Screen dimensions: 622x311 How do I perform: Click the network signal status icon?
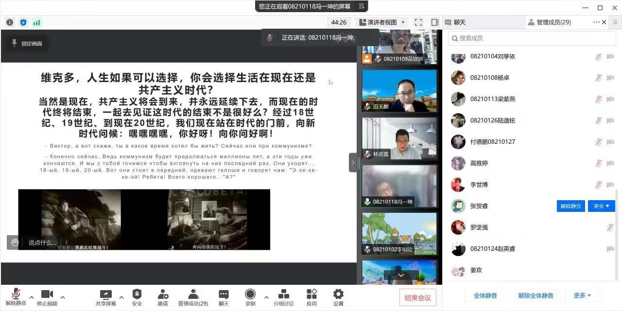[37, 22]
